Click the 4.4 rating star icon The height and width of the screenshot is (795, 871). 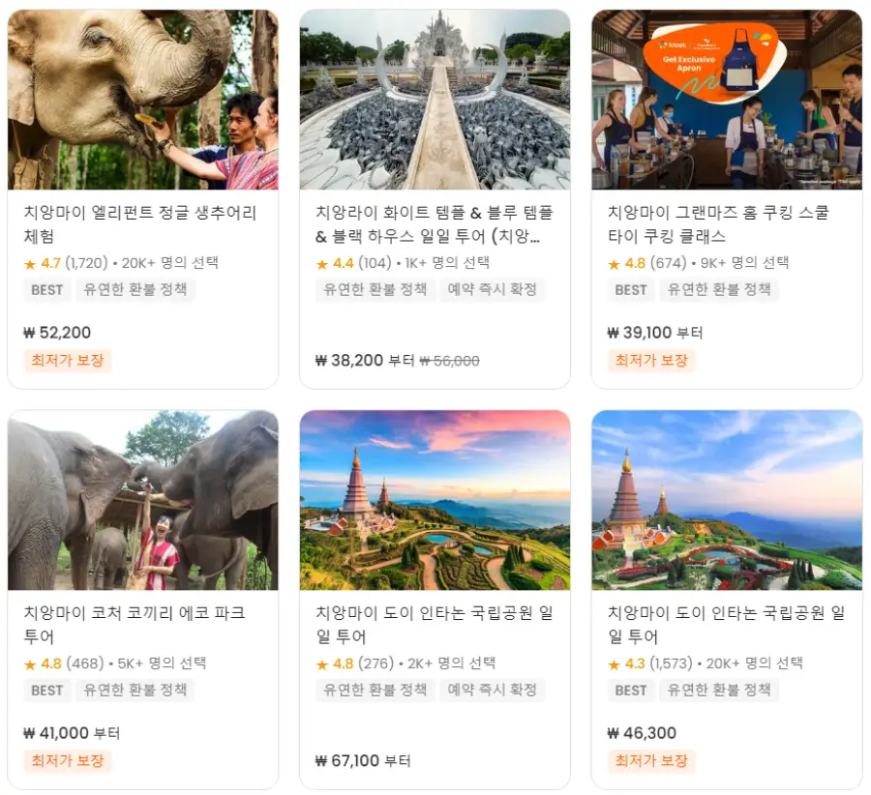(322, 264)
